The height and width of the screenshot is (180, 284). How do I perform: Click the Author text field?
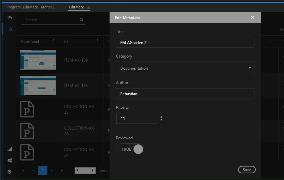pos(185,94)
